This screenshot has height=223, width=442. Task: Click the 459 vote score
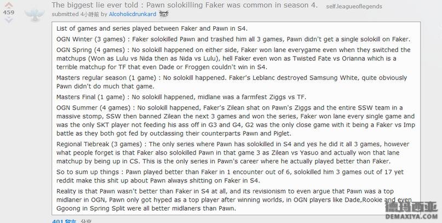point(9,13)
